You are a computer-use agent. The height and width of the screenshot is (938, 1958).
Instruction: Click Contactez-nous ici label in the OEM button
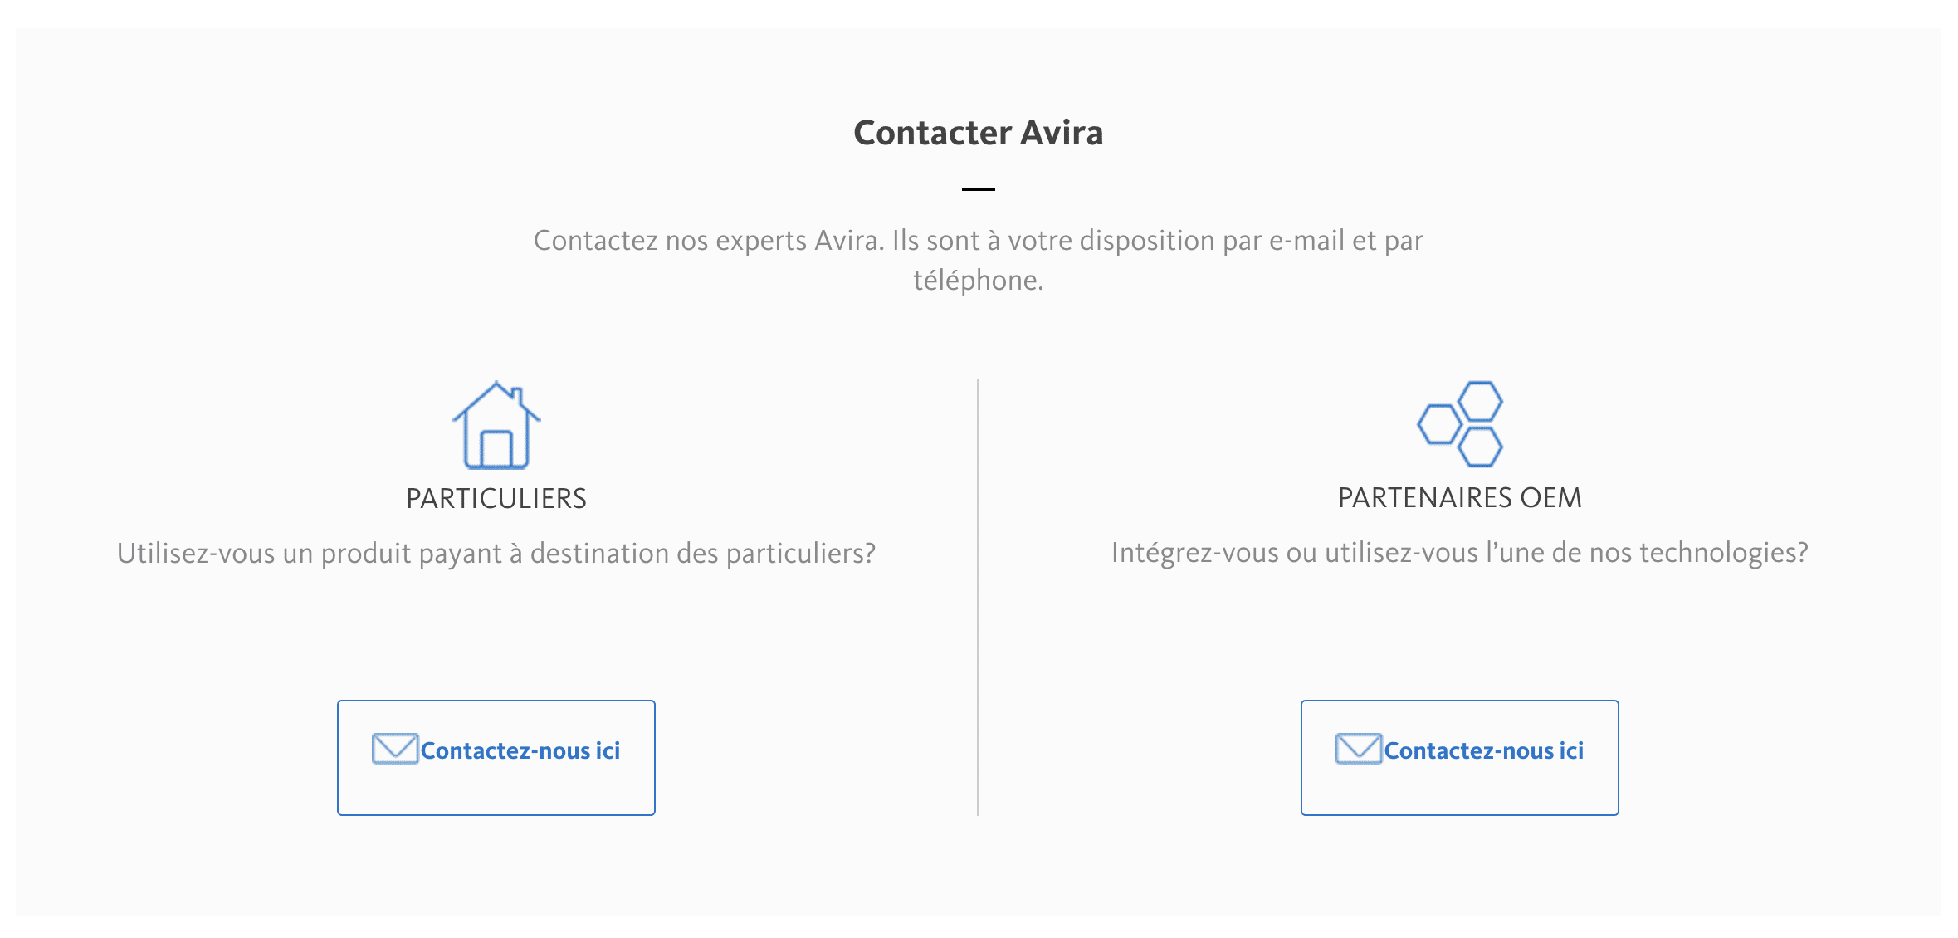(1484, 750)
